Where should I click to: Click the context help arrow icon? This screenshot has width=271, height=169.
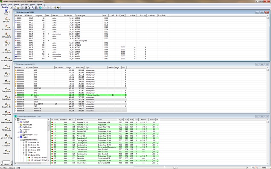click(58, 8)
